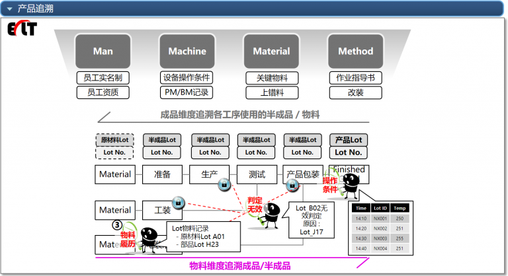Select the Material category block
508x276 pixels.
coord(271,51)
